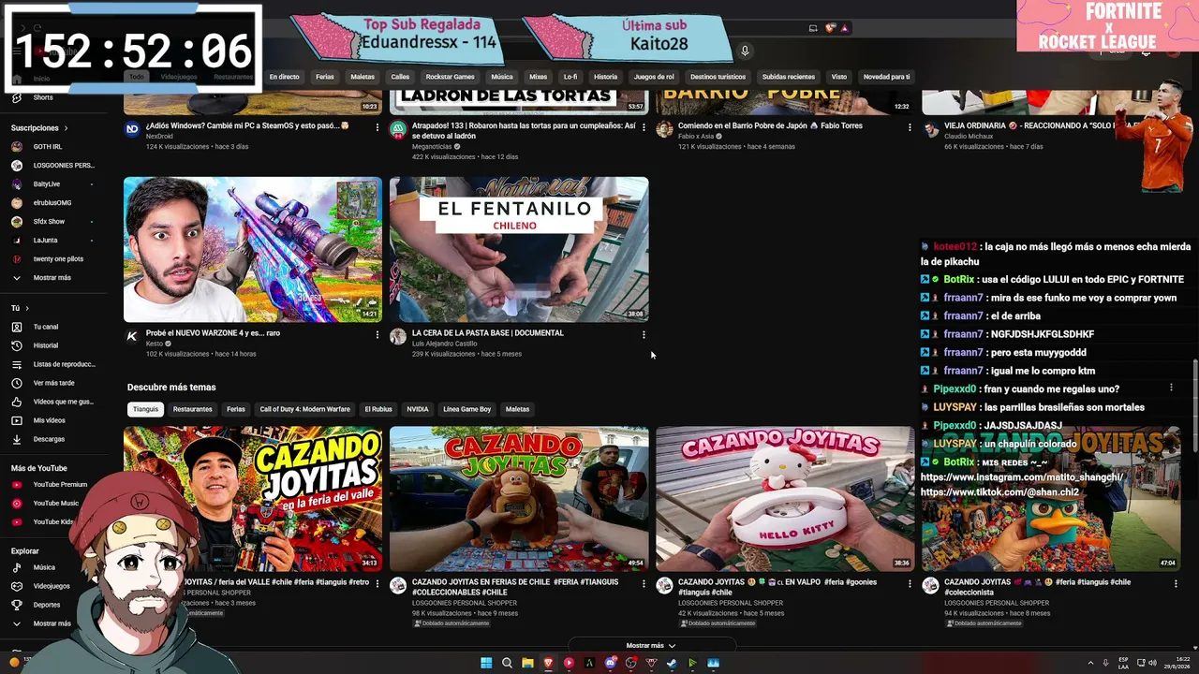1199x674 pixels.
Task: Click the Discord taskbar icon
Action: (x=610, y=663)
